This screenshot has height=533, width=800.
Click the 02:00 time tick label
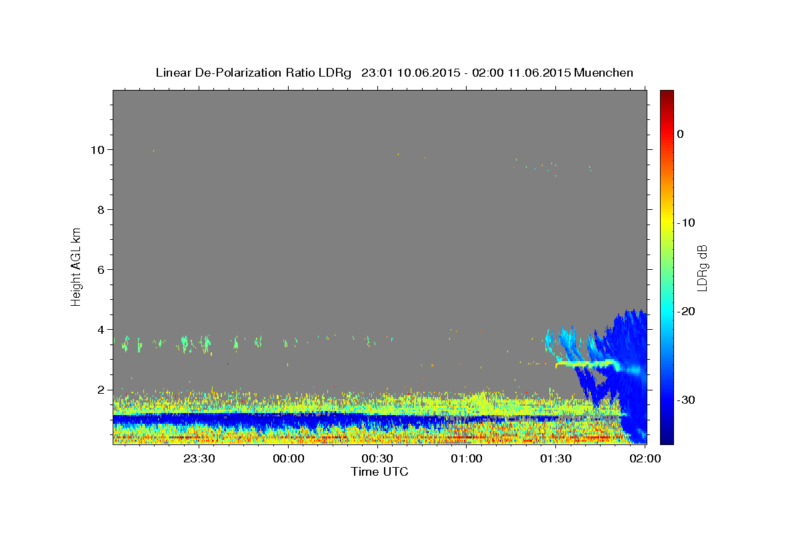click(x=644, y=459)
